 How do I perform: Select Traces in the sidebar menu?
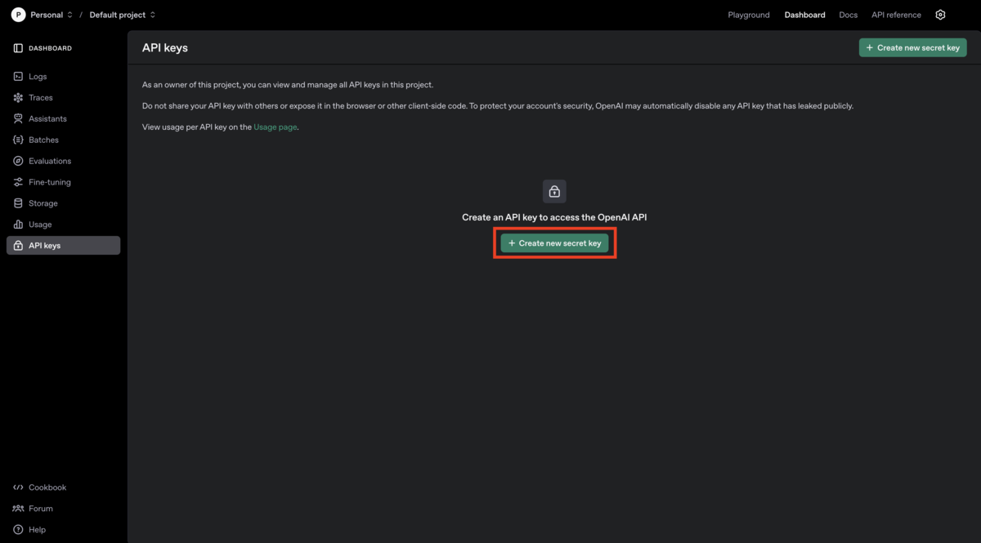tap(63, 97)
